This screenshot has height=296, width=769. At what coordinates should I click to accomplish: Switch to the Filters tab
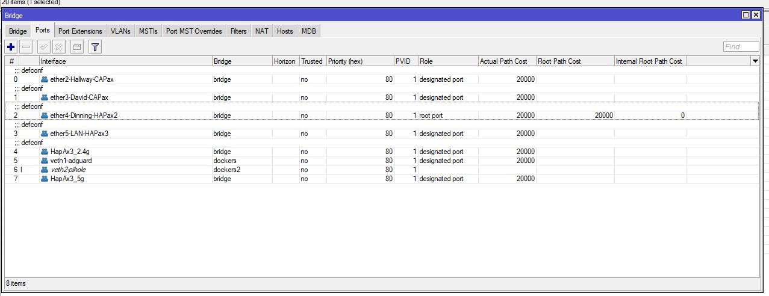(238, 31)
